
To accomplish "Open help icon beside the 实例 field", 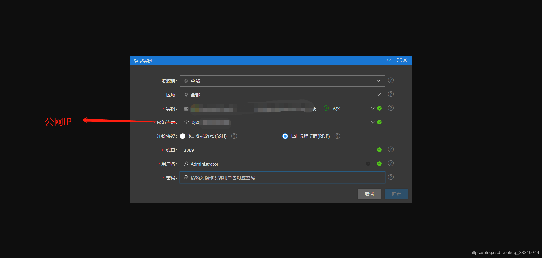I will click(x=391, y=108).
